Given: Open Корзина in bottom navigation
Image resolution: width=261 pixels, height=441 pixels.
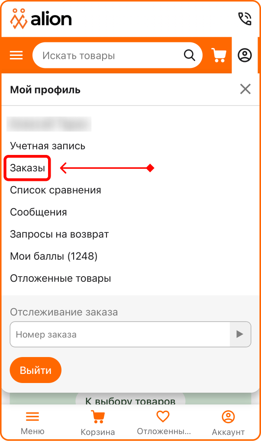Looking at the screenshot, I should pyautogui.click(x=97, y=423).
